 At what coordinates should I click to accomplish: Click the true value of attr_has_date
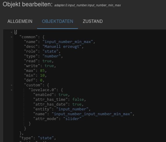[77, 104]
